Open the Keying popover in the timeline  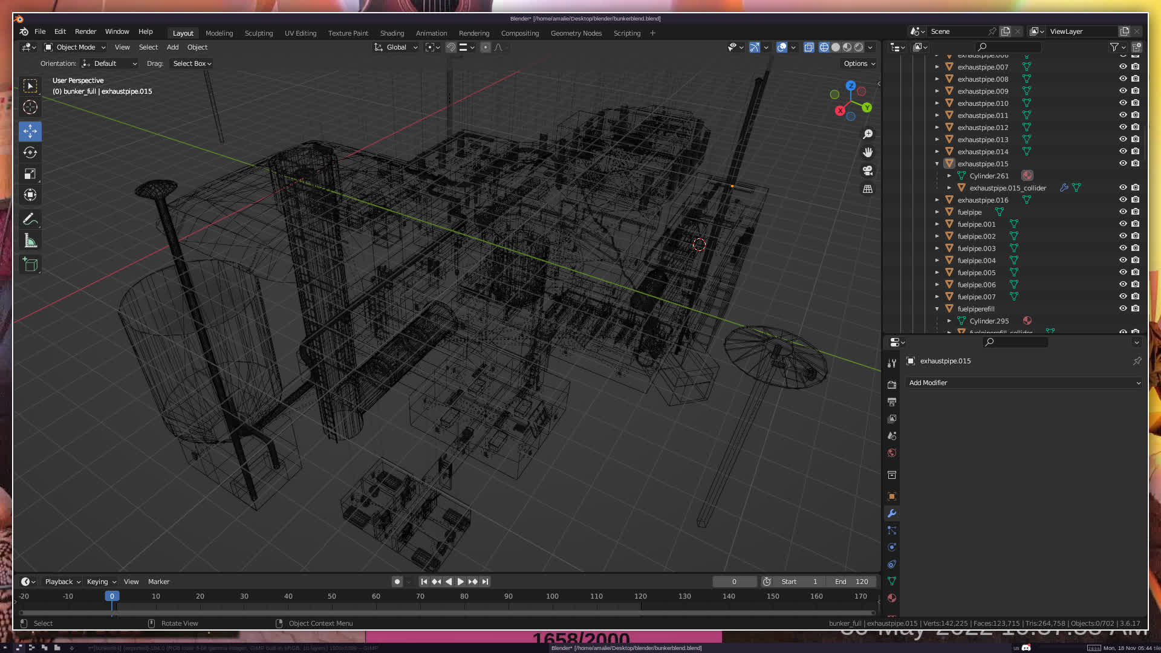tap(101, 582)
